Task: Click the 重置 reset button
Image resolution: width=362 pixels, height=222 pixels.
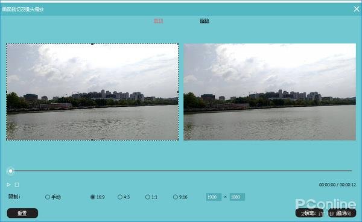Action: [x=22, y=213]
